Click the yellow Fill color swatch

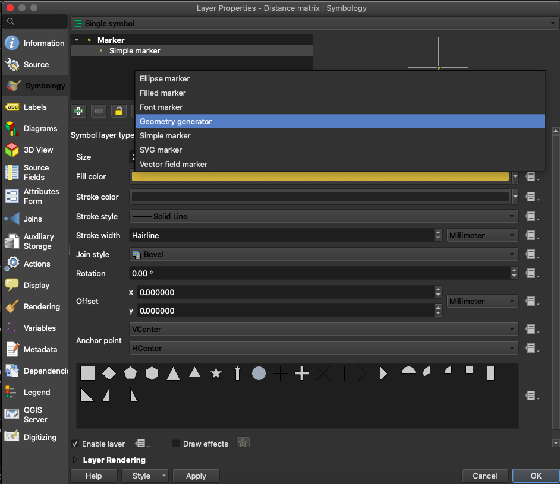click(320, 177)
